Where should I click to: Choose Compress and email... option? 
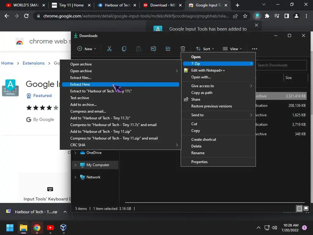coord(120,111)
